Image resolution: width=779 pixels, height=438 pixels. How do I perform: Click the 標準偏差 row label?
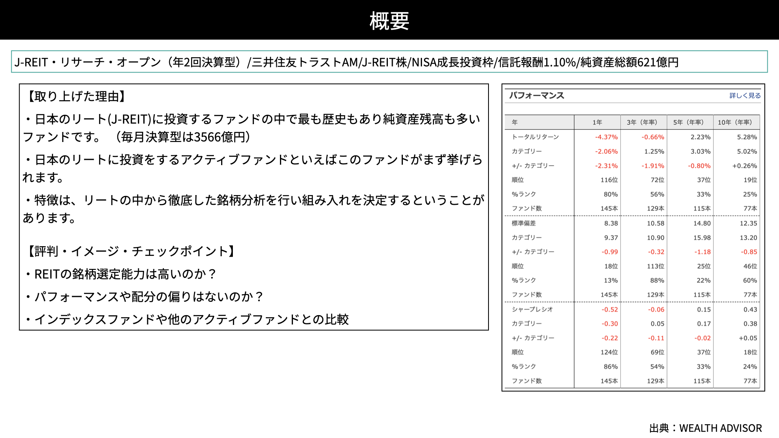click(523, 223)
